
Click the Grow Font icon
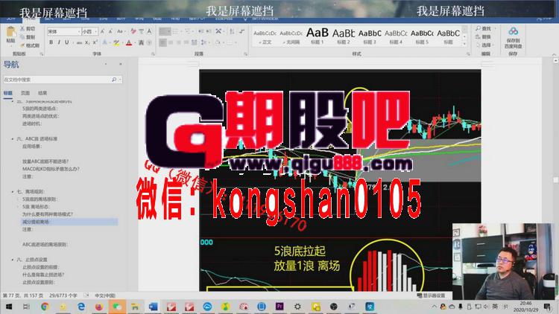coord(102,32)
